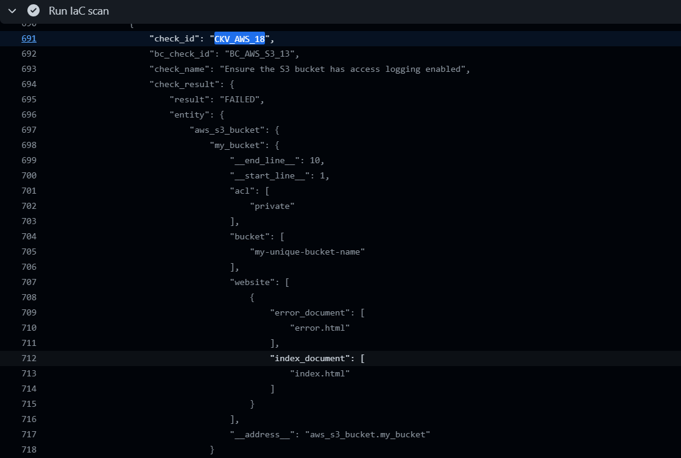Select line number 692
The image size is (681, 458).
[x=29, y=54]
